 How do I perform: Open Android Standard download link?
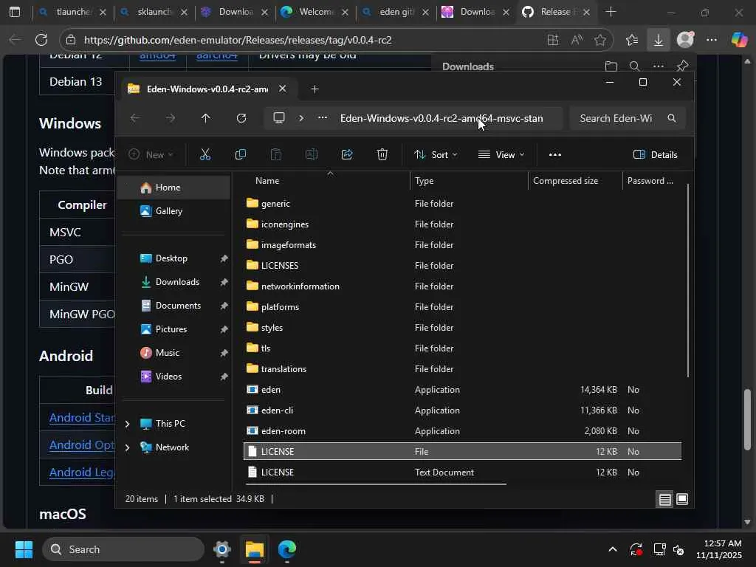(82, 418)
